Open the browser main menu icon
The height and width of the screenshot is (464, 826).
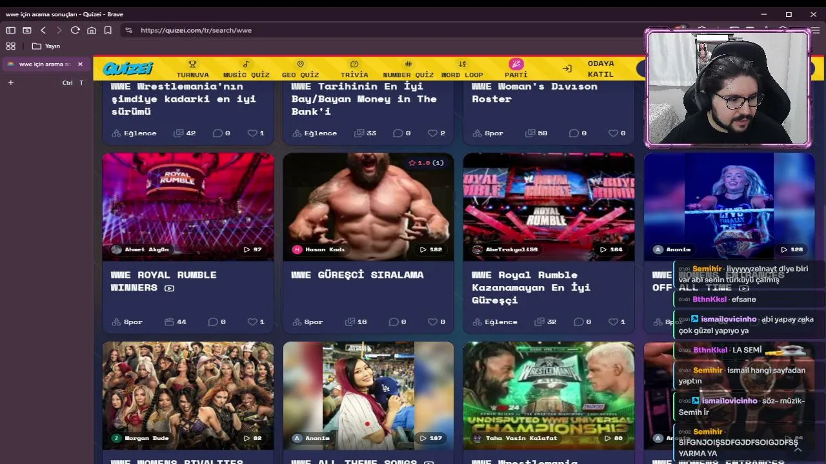pyautogui.click(x=816, y=30)
